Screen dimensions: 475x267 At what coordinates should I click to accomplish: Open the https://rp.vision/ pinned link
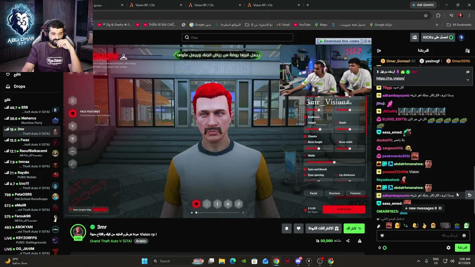[390, 79]
